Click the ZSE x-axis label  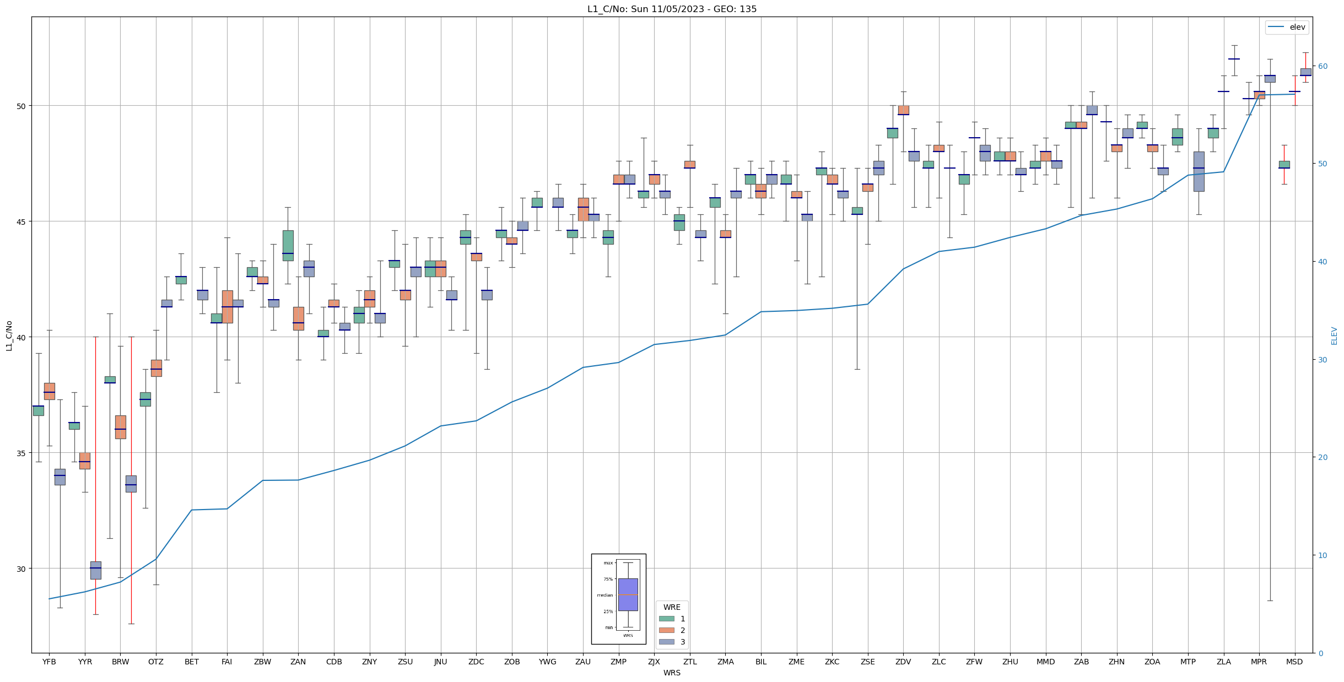point(868,662)
